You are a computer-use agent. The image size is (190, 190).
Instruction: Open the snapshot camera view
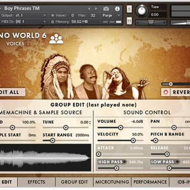(106, 9)
